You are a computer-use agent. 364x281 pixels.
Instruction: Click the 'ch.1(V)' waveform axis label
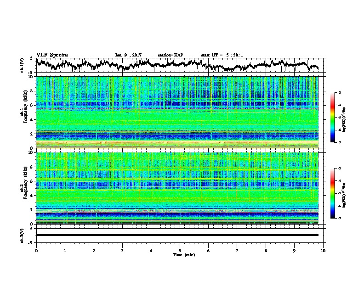tap(22, 65)
